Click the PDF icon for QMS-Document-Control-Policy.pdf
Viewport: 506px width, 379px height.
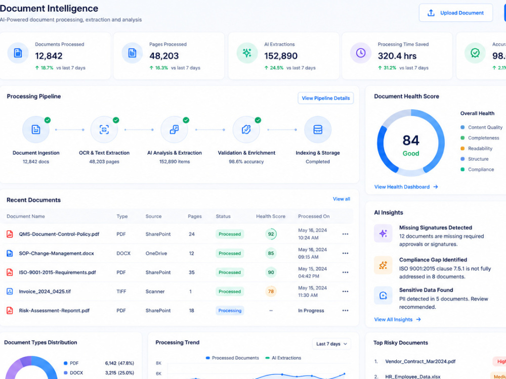(x=10, y=234)
